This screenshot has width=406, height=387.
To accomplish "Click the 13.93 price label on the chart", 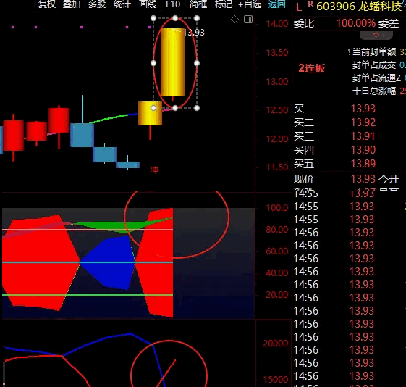I will tap(194, 33).
